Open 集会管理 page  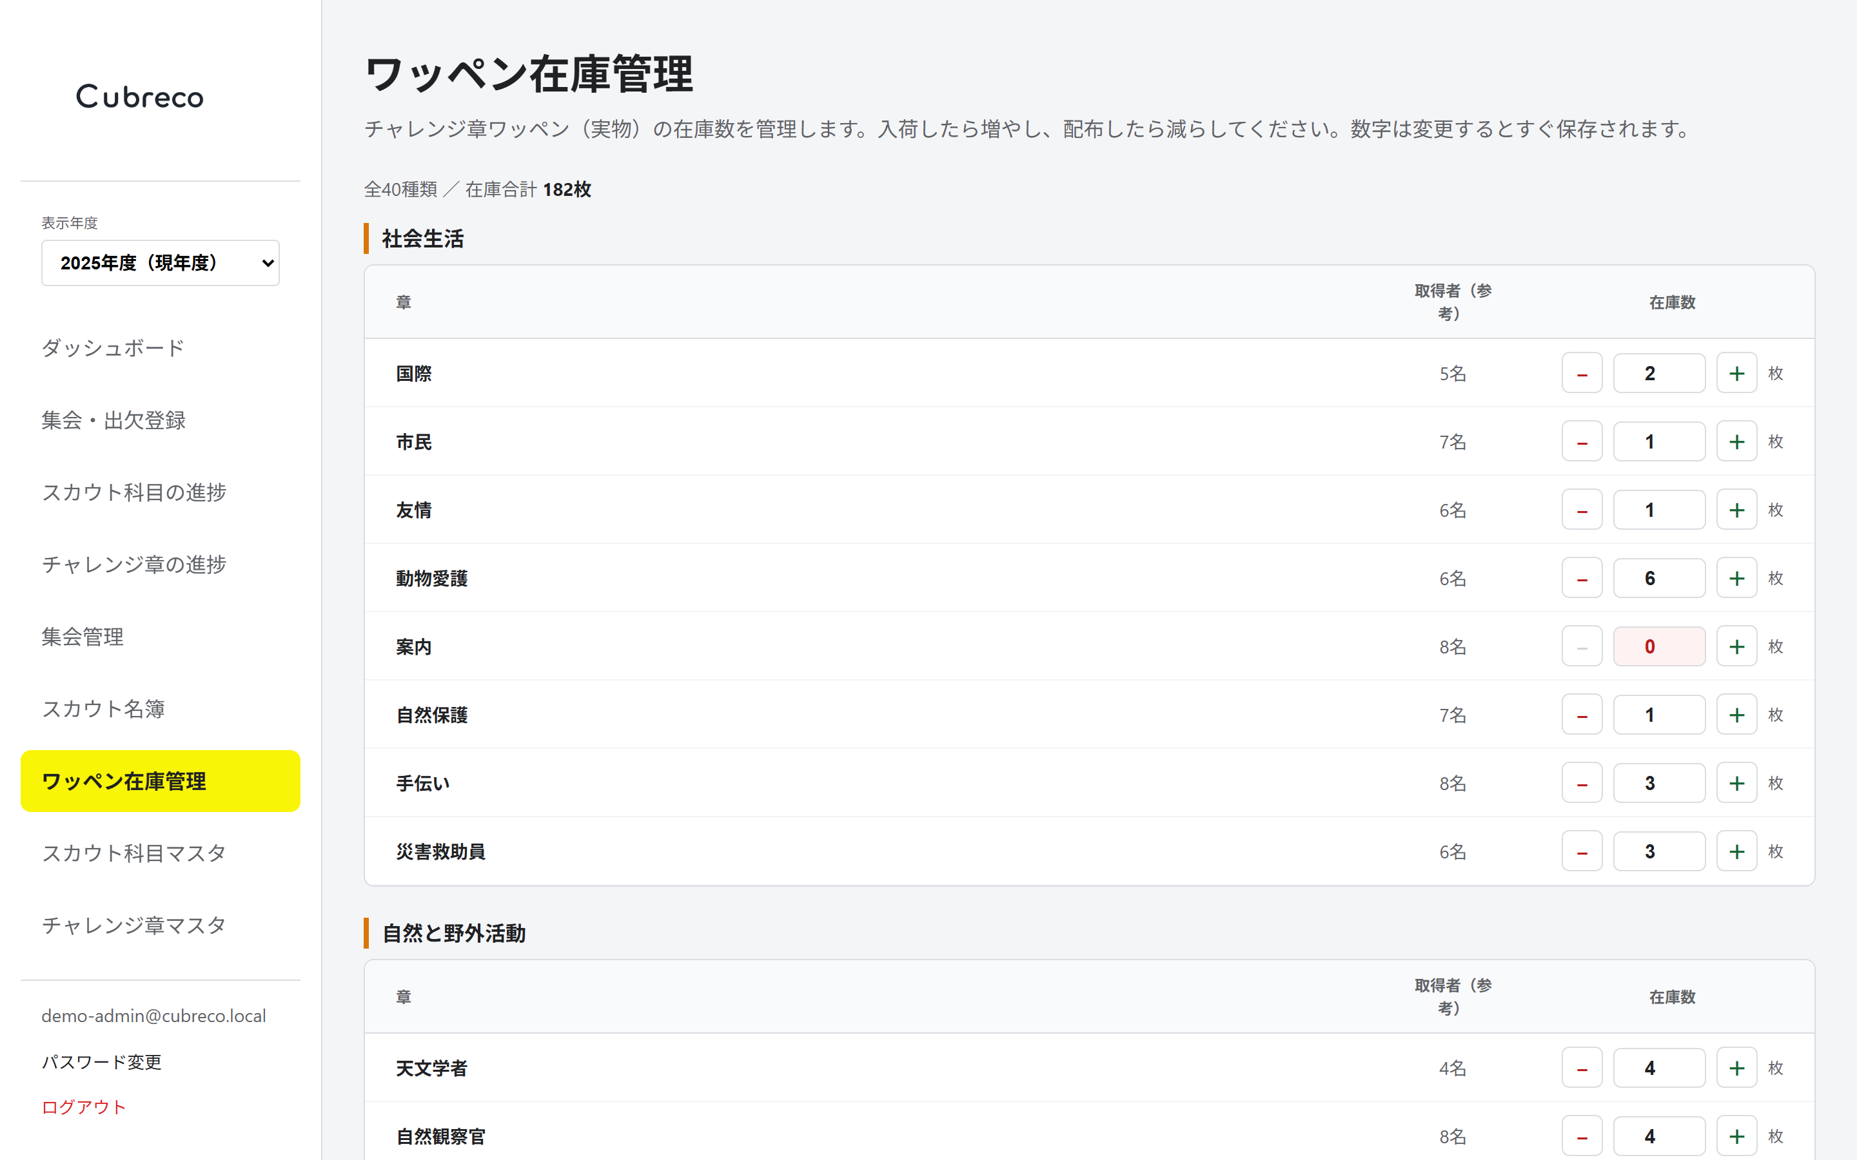click(x=161, y=636)
